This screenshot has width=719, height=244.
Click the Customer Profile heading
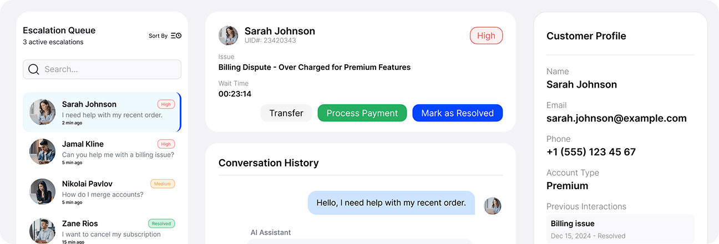pyautogui.click(x=586, y=36)
